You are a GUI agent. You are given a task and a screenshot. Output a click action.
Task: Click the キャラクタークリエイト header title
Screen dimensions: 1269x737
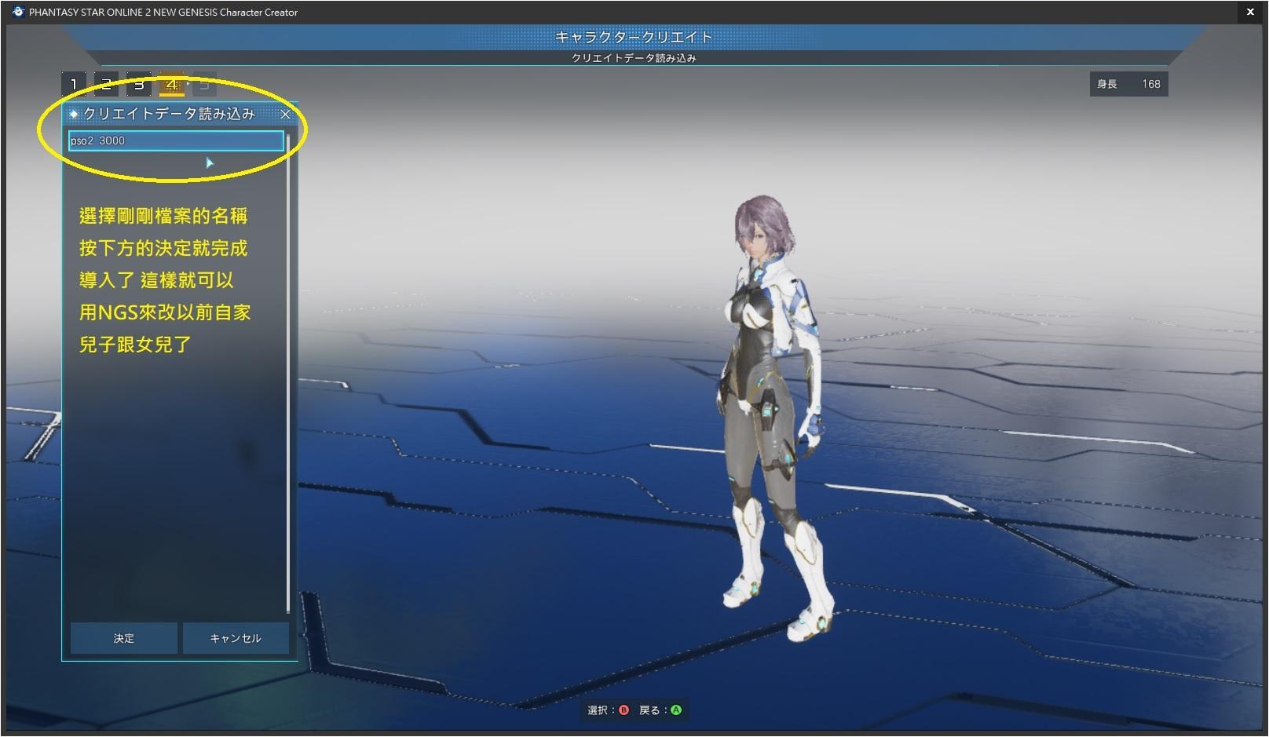click(634, 37)
